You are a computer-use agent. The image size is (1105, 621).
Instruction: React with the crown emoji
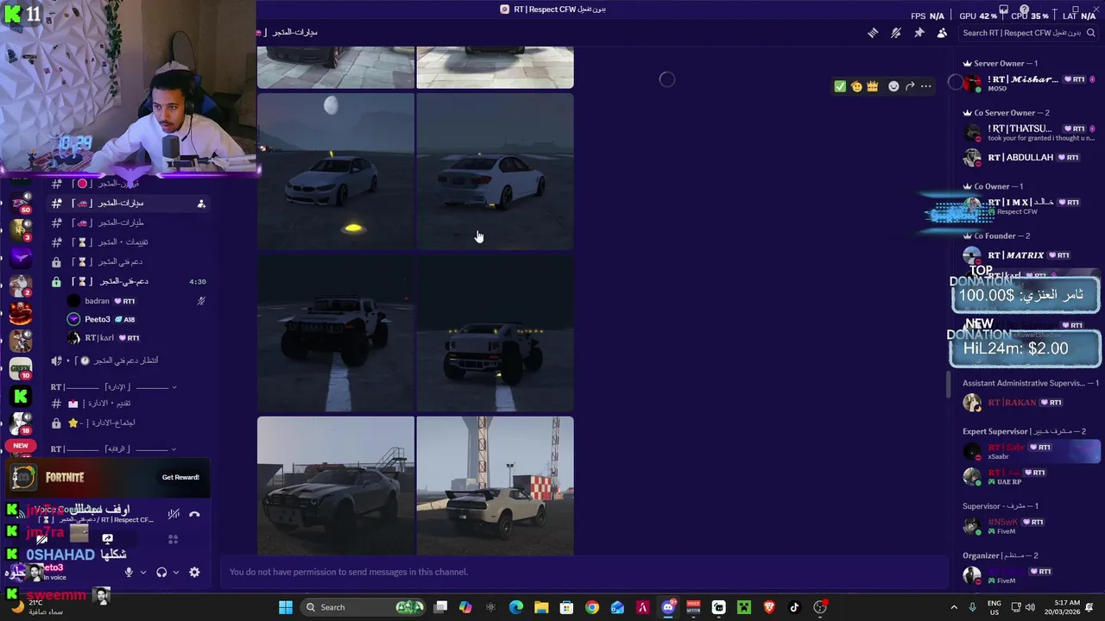click(x=873, y=86)
